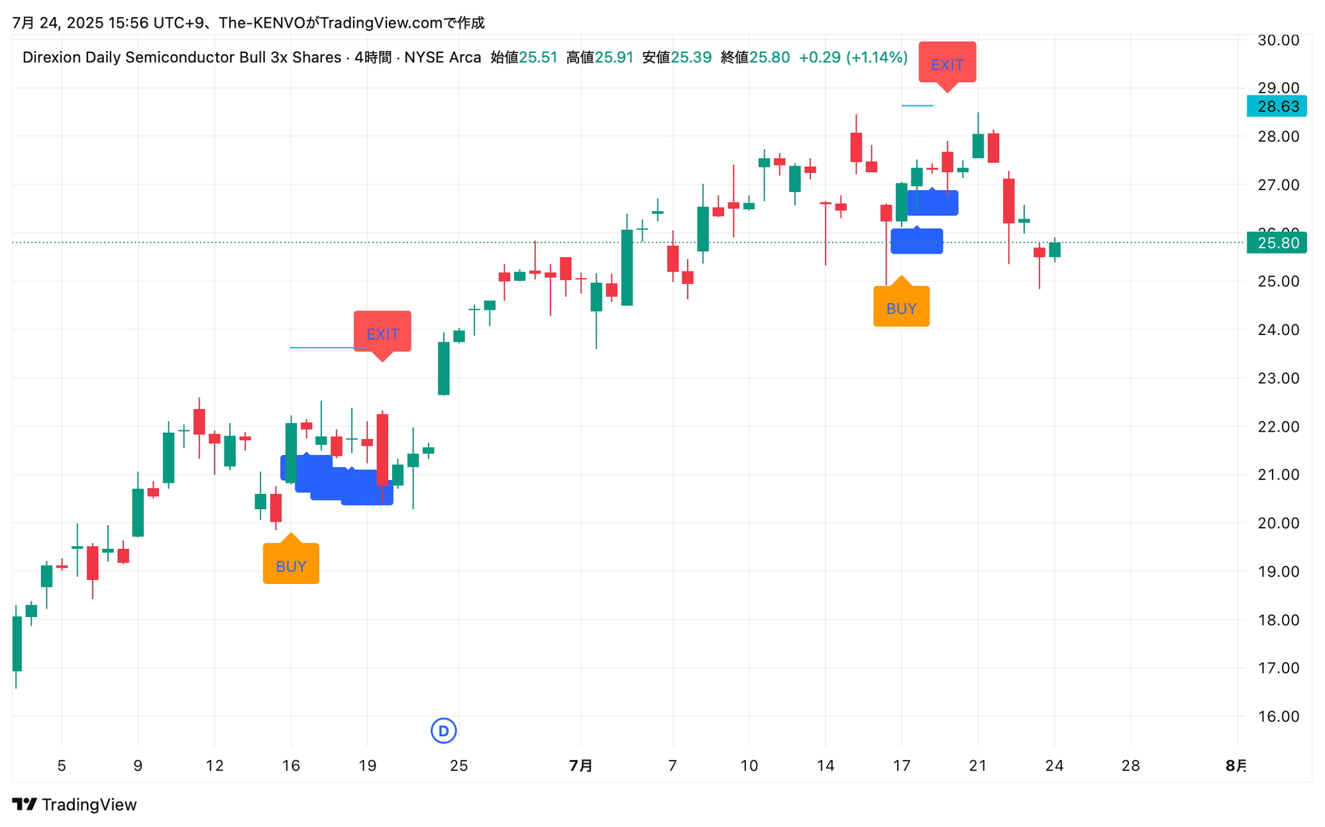Click the 25 date axis label
Screen dimensions: 1325x827
(x=458, y=766)
